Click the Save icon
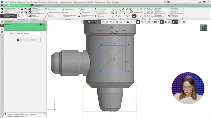 [x=26, y=9]
